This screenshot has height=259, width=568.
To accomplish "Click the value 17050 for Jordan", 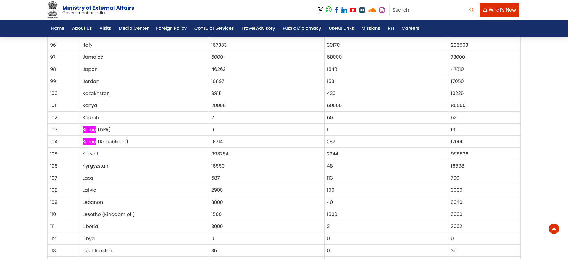I will 457,81.
